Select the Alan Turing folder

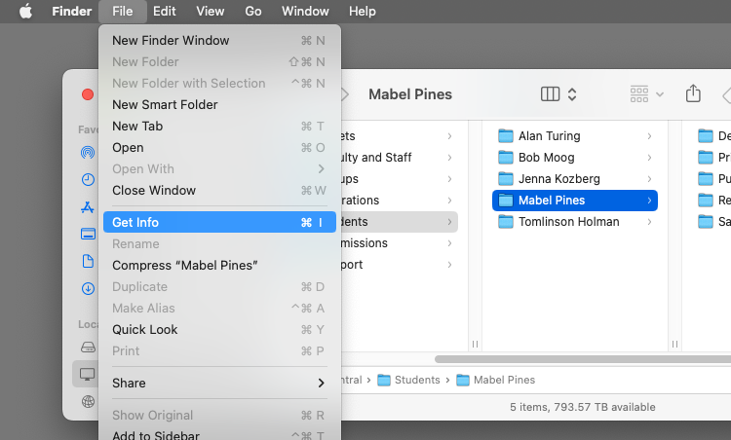click(575, 136)
